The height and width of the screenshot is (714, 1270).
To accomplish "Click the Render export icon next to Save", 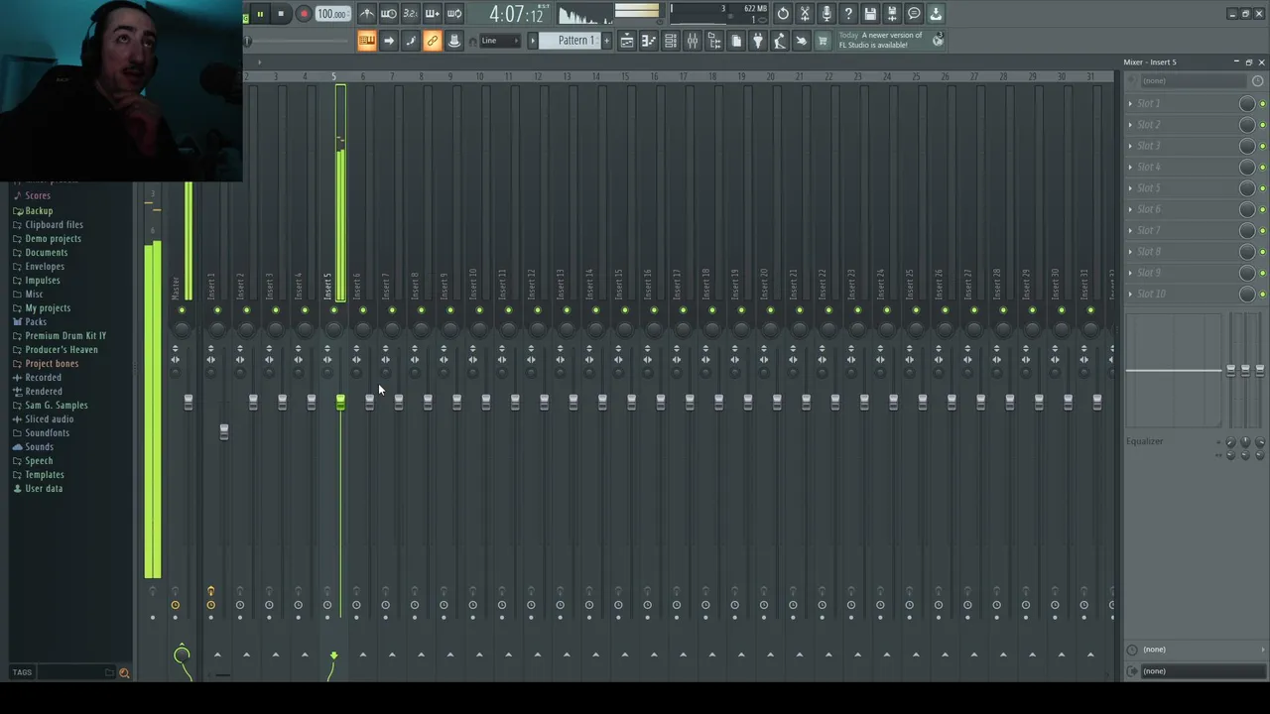I will click(x=892, y=14).
